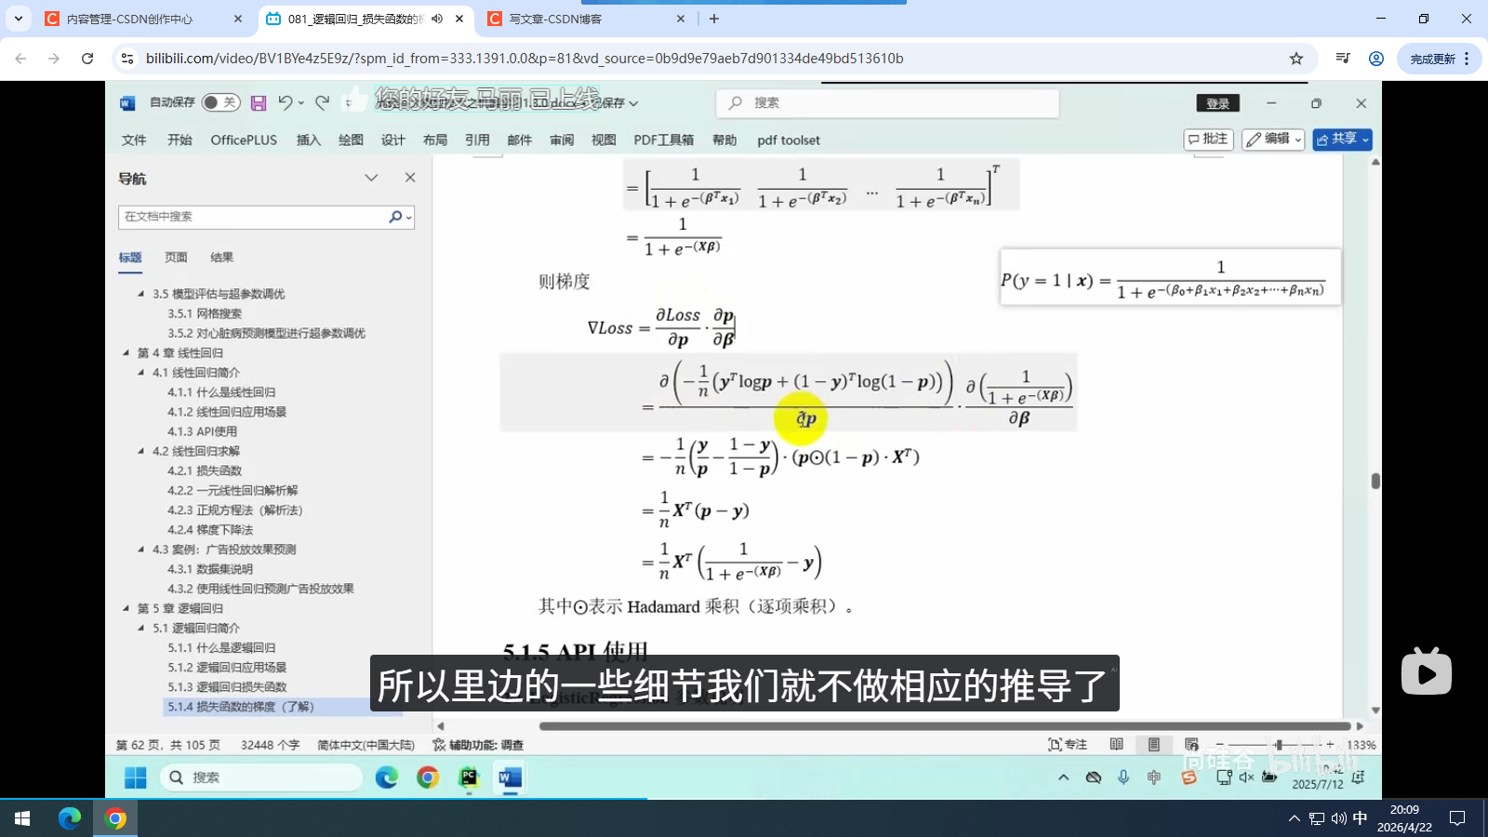Mute the bilibili browser tab audio
Image resolution: width=1488 pixels, height=837 pixels.
click(437, 19)
